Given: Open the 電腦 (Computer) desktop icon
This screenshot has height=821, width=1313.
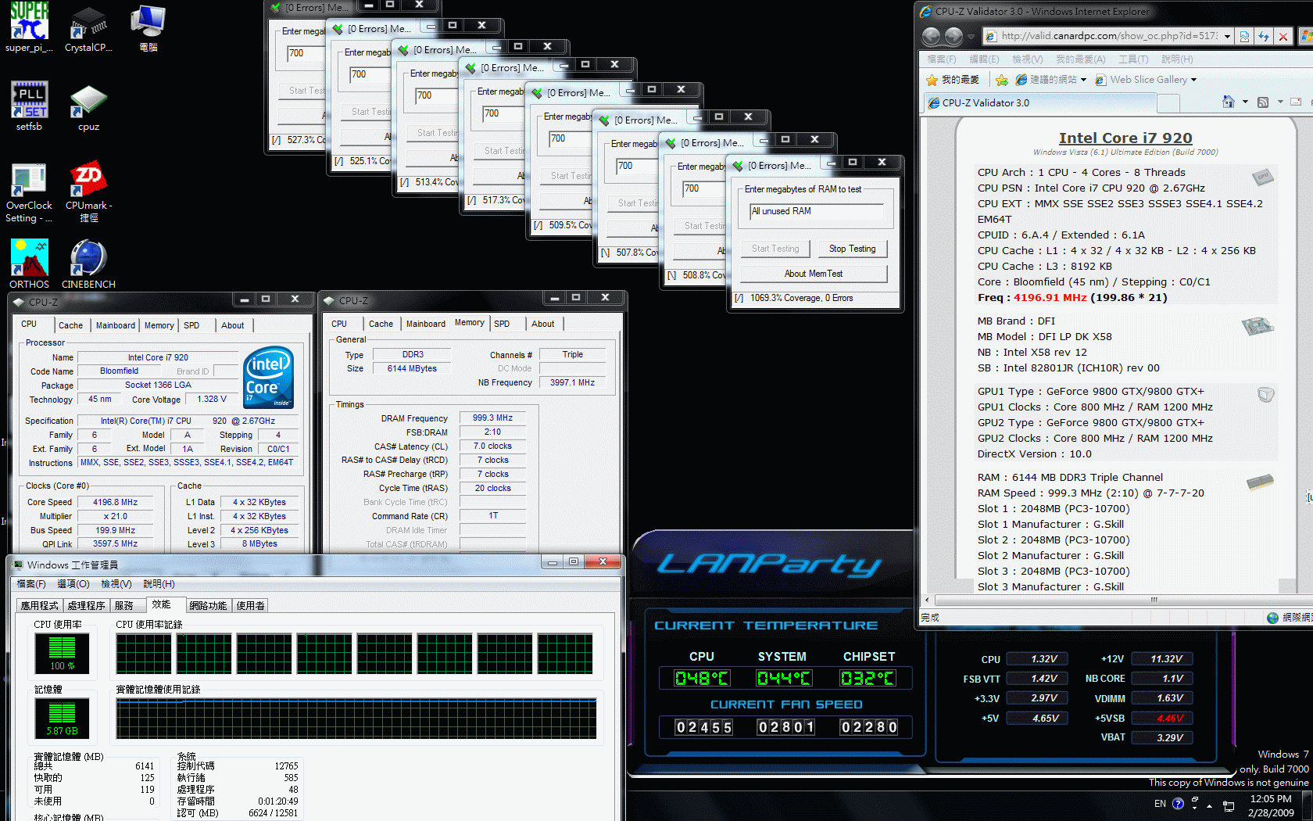Looking at the screenshot, I should click(148, 27).
